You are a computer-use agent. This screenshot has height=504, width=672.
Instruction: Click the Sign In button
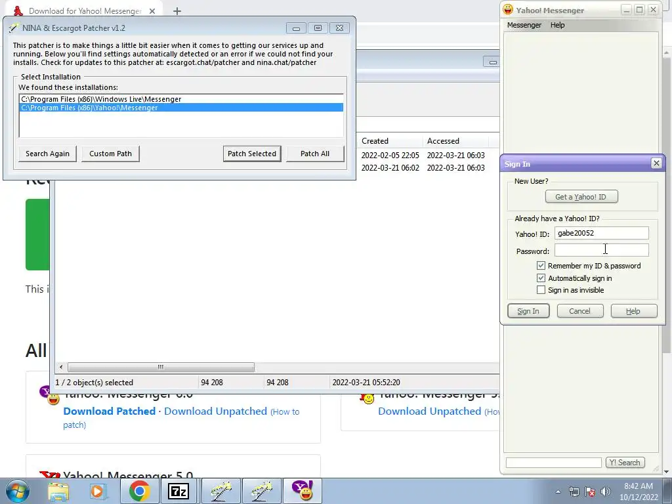(x=528, y=311)
